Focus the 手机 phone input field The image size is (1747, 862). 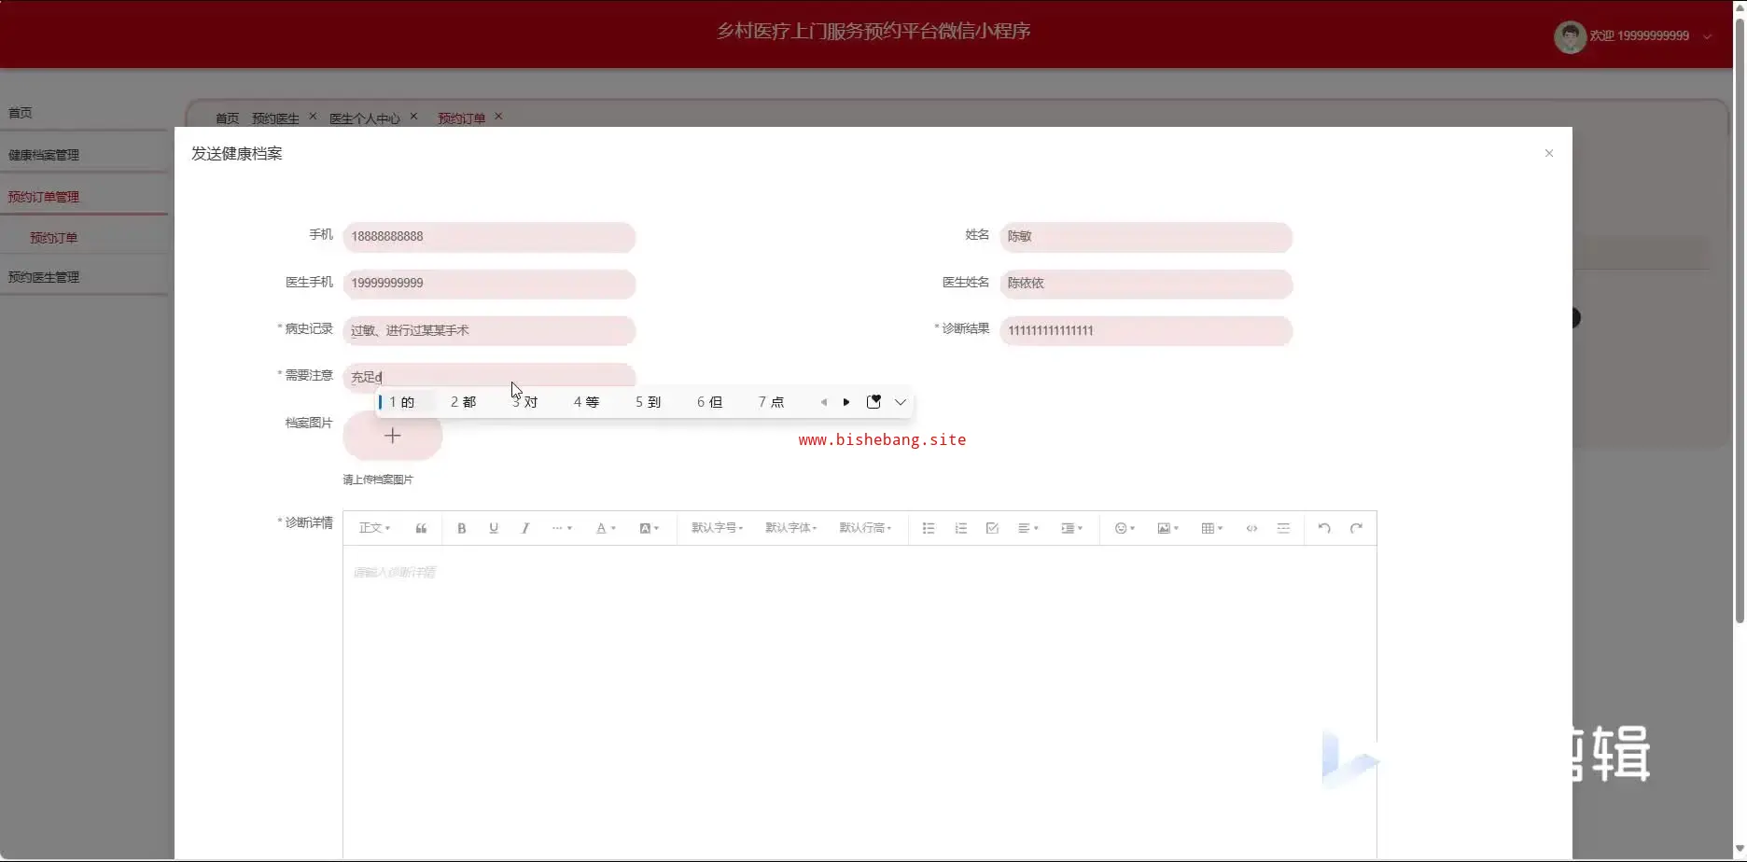[x=489, y=237]
